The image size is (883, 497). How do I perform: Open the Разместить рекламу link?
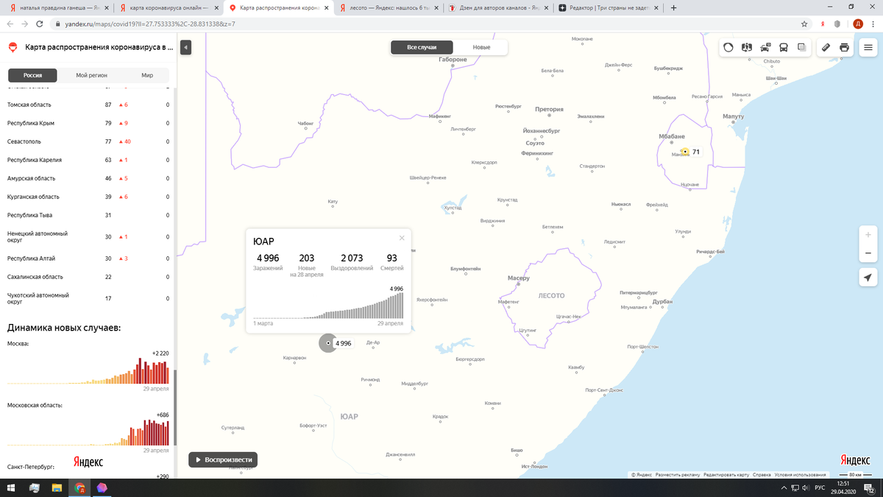[678, 475]
